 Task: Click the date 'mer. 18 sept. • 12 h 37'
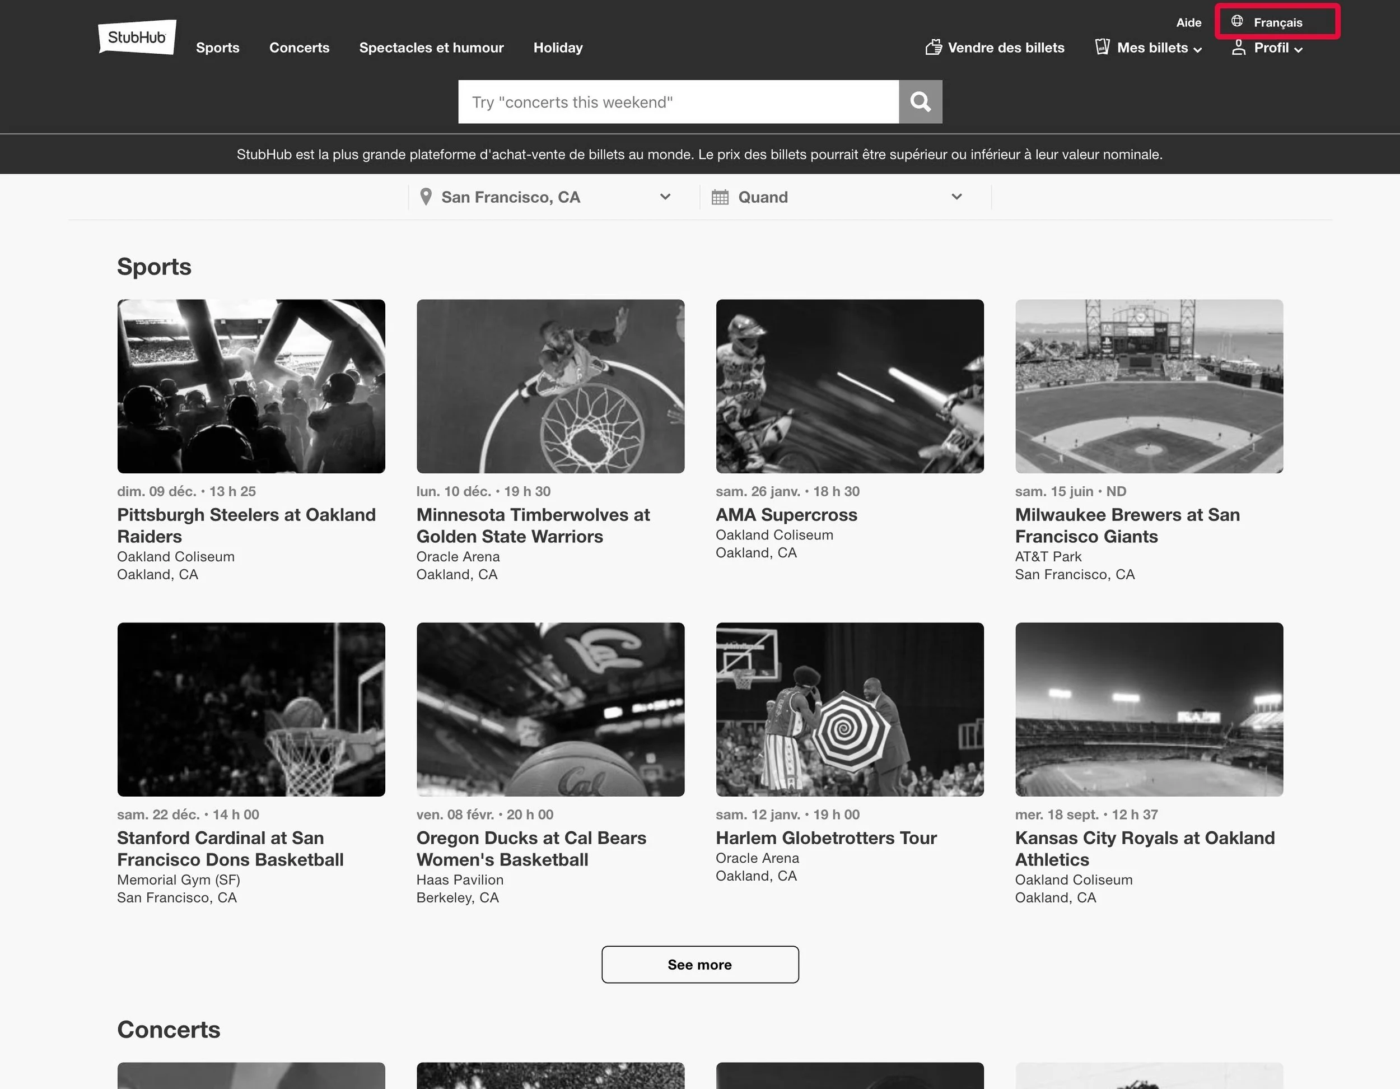pos(1086,815)
